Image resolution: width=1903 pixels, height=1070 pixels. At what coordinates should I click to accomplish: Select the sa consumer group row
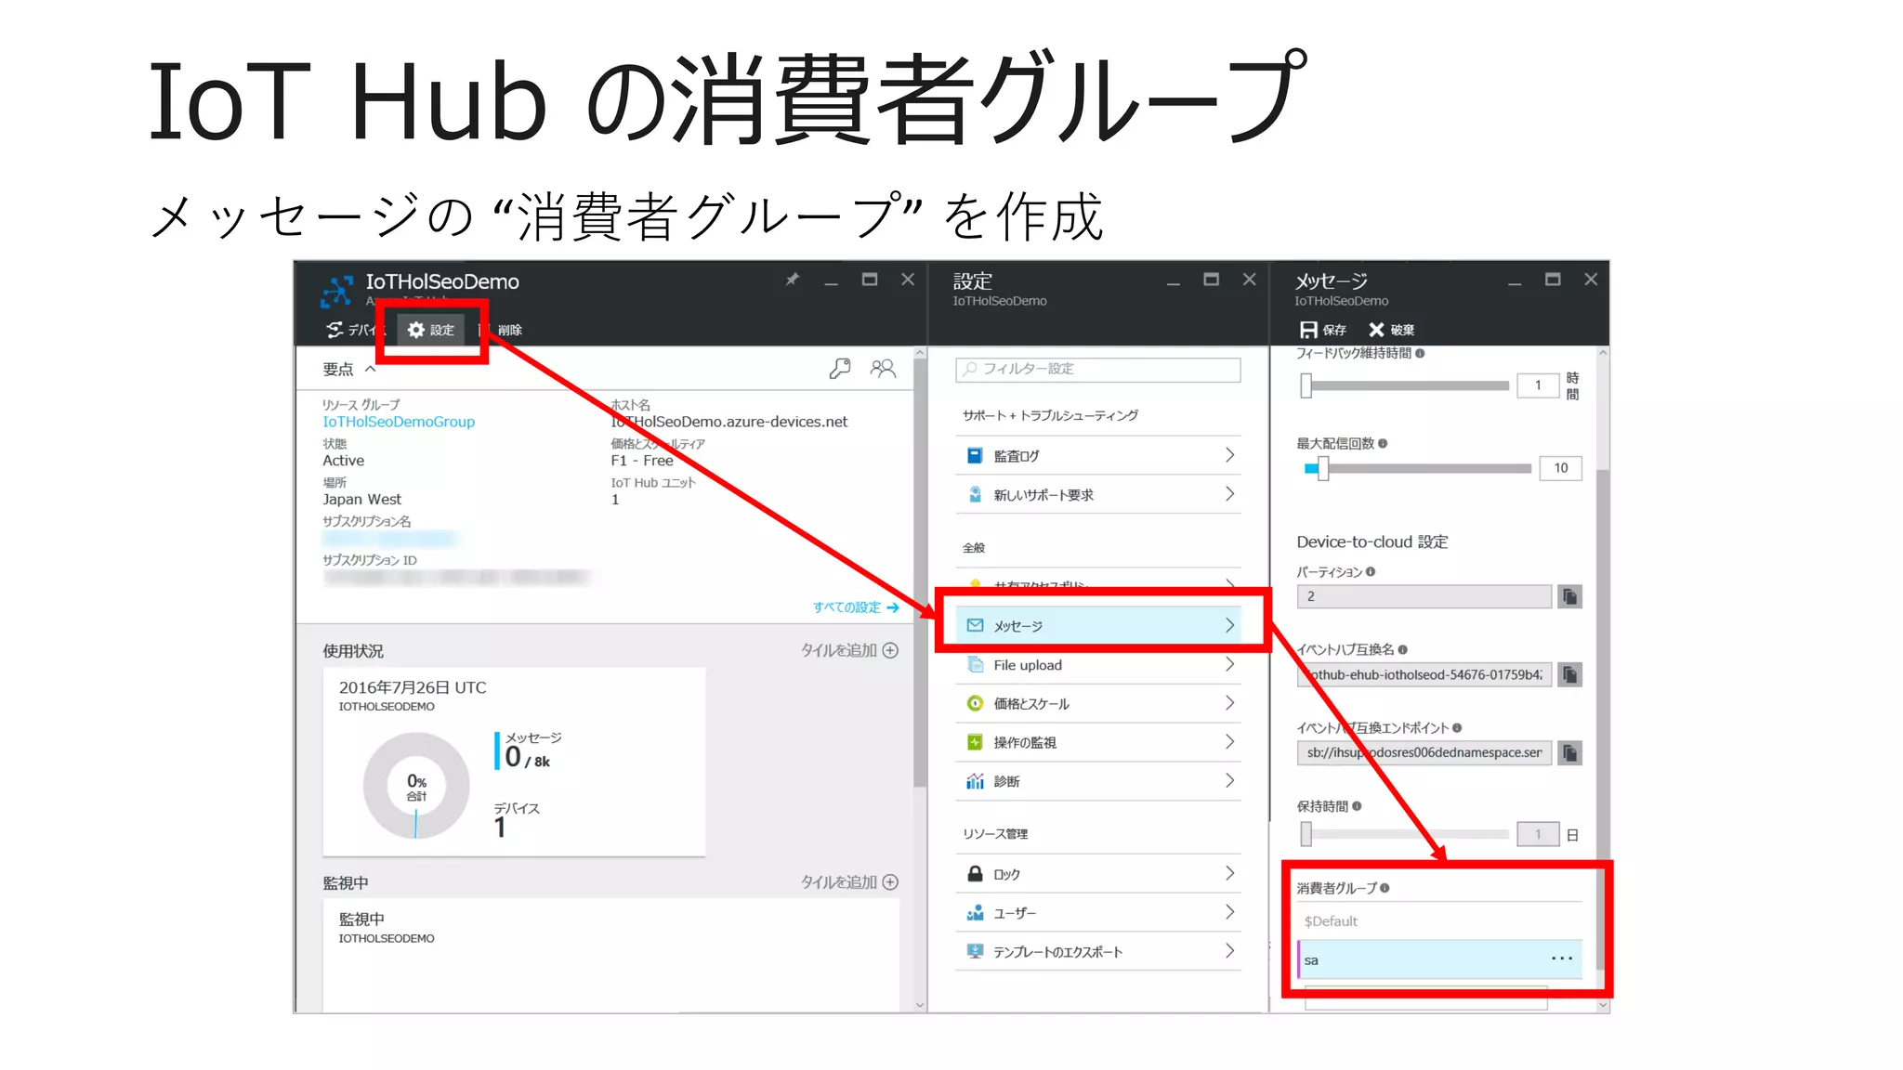click(x=1439, y=959)
